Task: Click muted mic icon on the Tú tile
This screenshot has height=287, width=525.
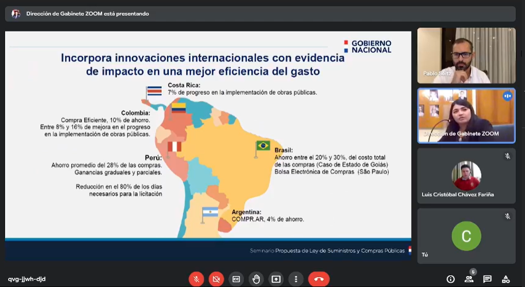Action: 508,216
